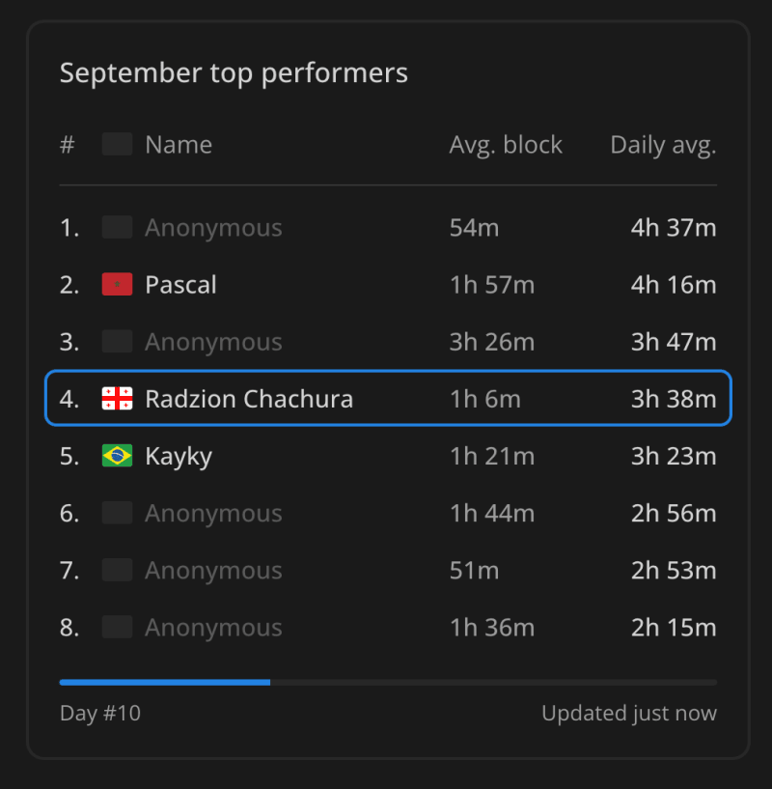
Task: Click the Updated just now text
Action: pyautogui.click(x=629, y=714)
